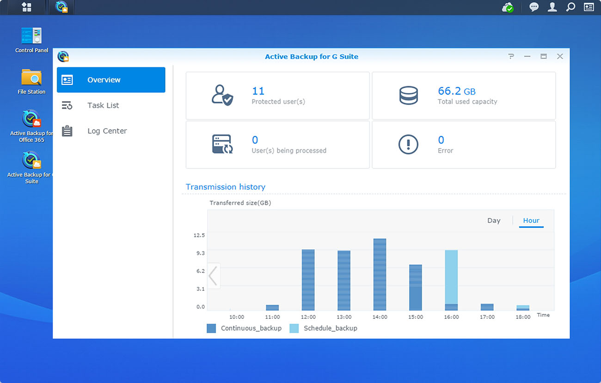Click the search magnifier in top bar
The width and height of the screenshot is (601, 383).
[570, 7]
